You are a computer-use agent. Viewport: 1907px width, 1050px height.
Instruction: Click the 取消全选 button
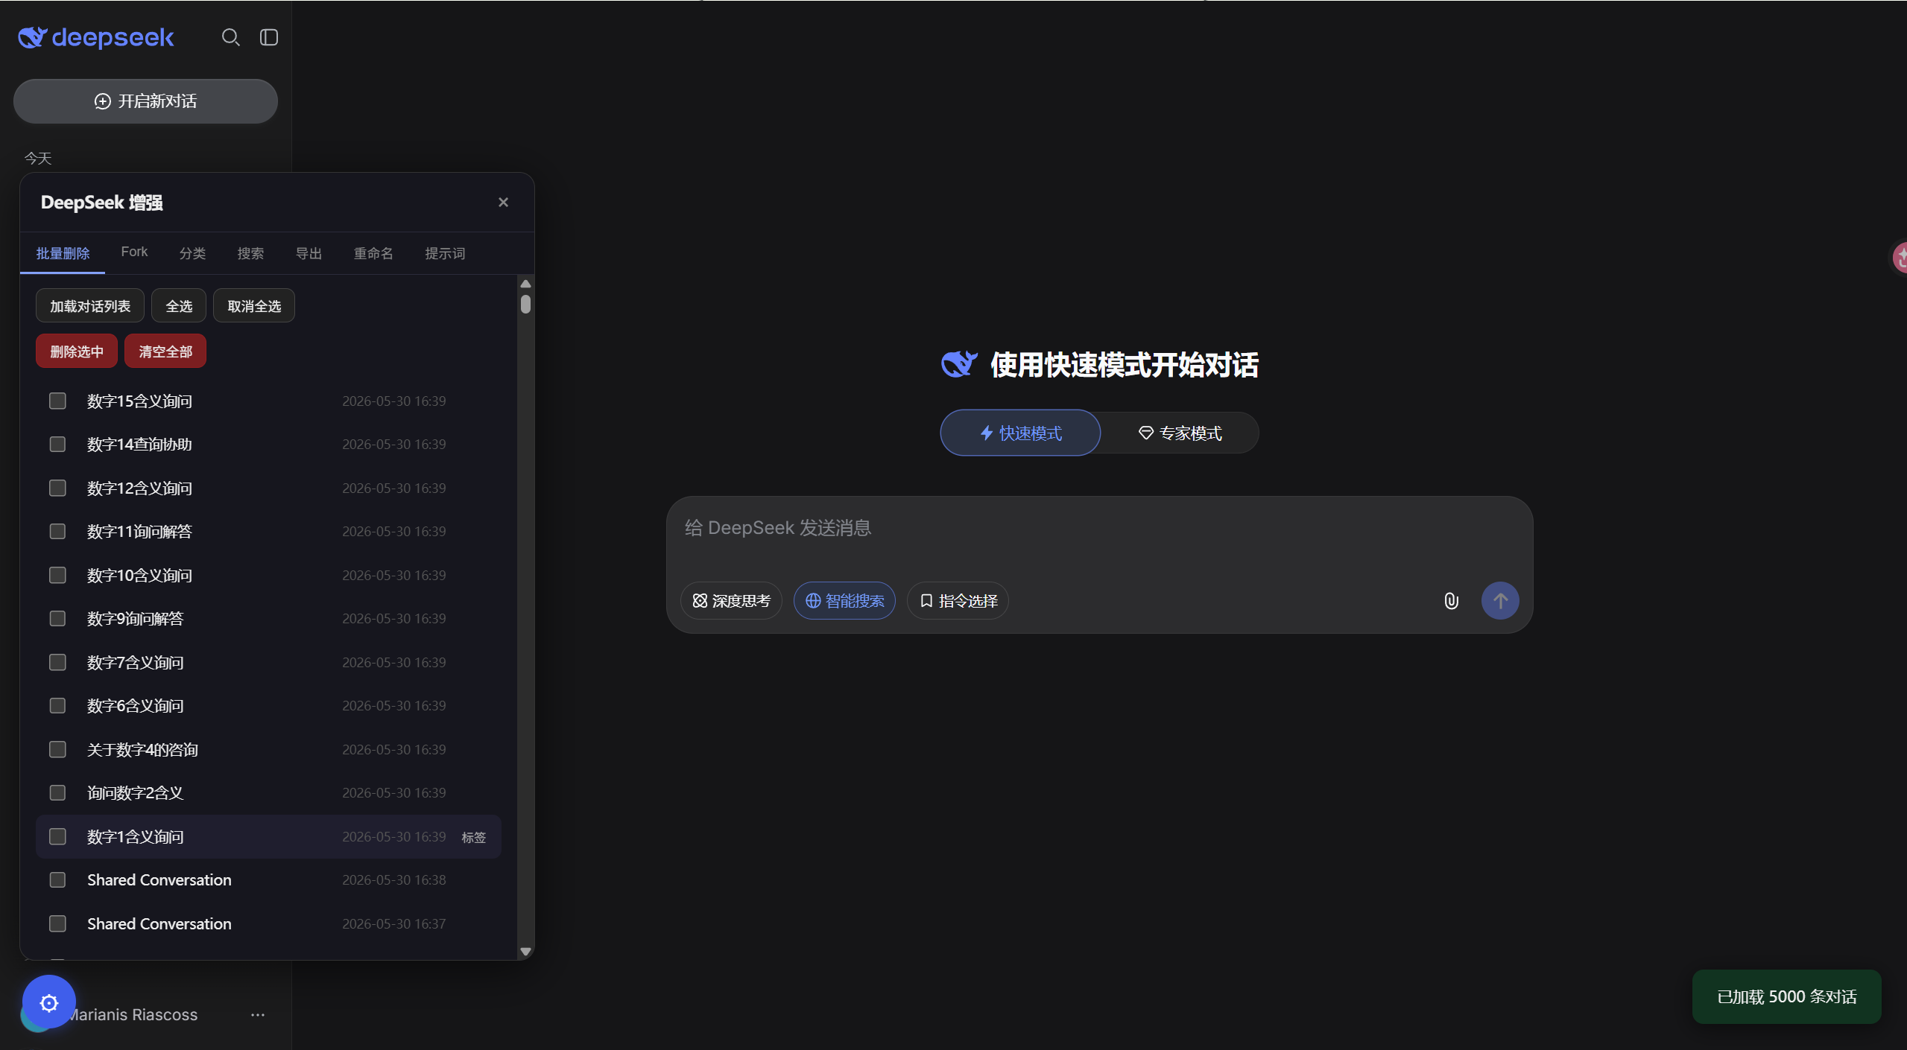(254, 306)
